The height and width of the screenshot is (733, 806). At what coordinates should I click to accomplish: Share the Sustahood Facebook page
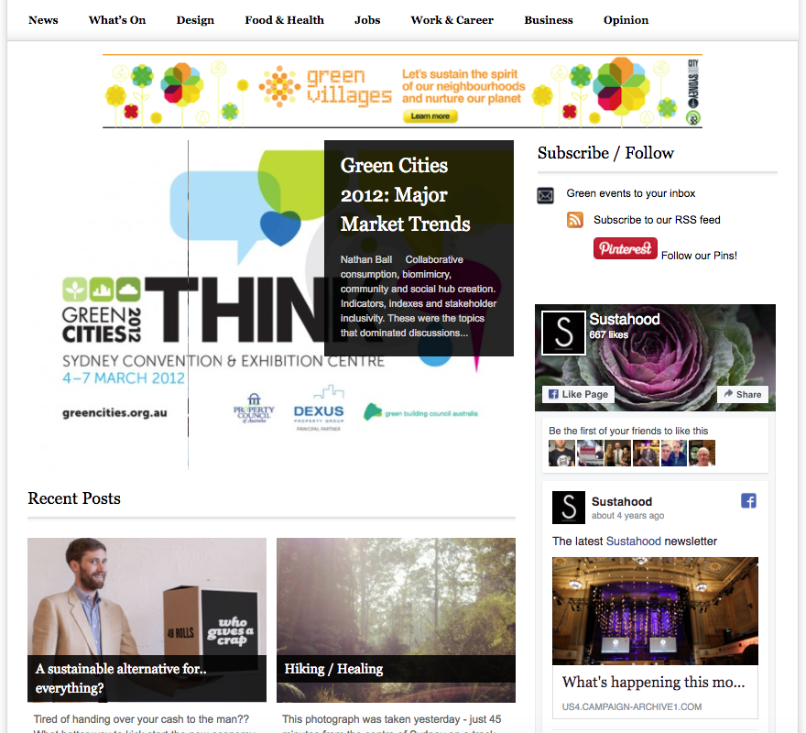pyautogui.click(x=743, y=394)
